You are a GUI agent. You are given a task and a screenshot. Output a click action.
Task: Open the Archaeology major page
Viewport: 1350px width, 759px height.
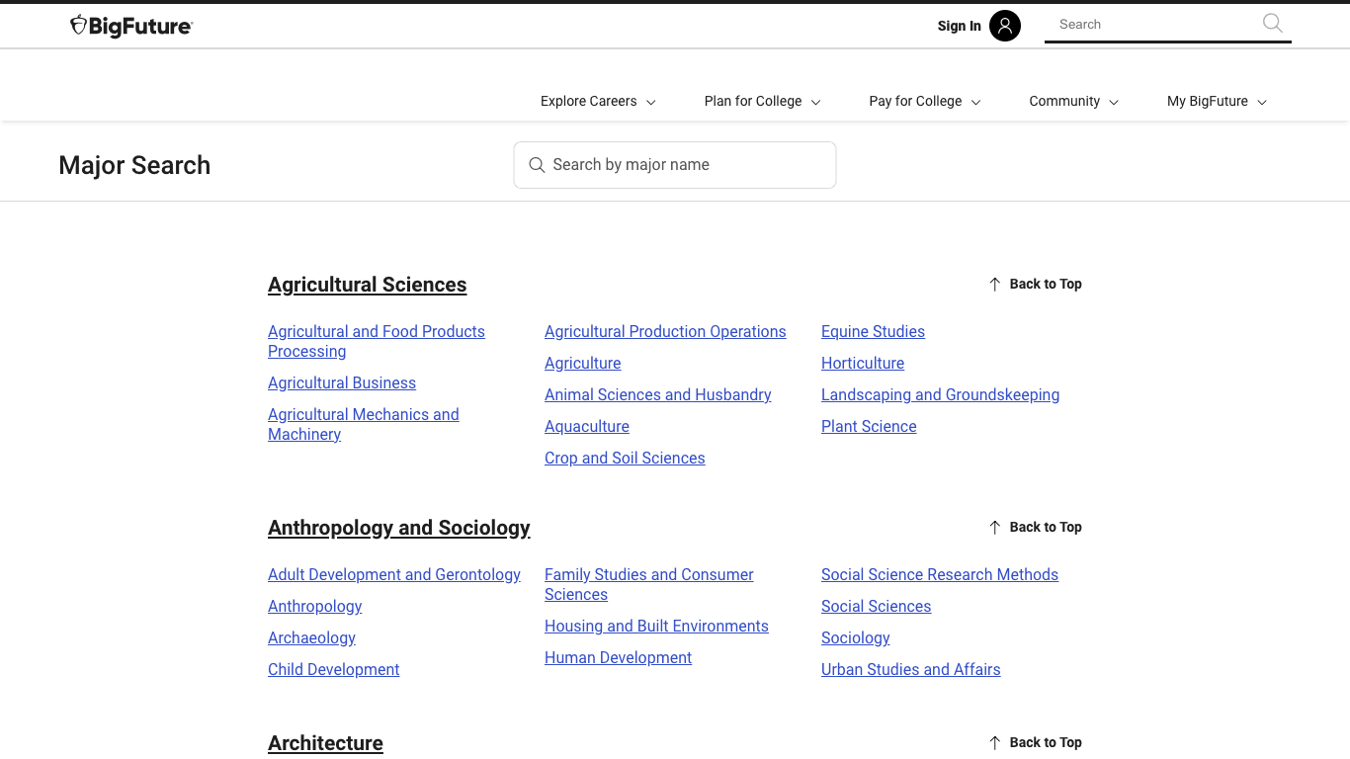tap(311, 637)
